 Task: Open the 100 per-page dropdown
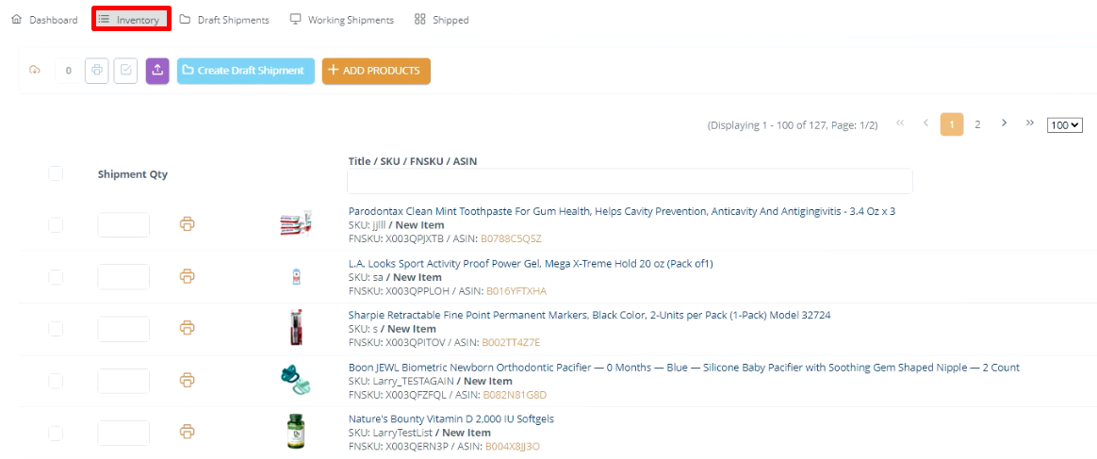tap(1065, 125)
